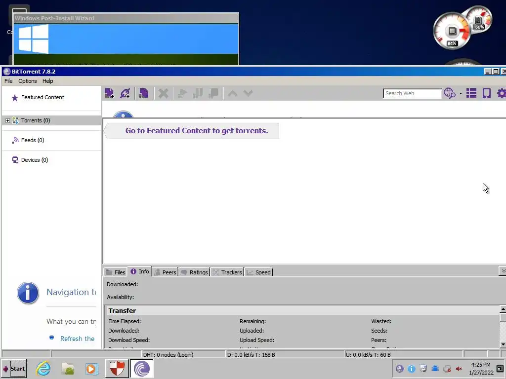Select Featured Content in sidebar
506x379 pixels.
click(42, 97)
